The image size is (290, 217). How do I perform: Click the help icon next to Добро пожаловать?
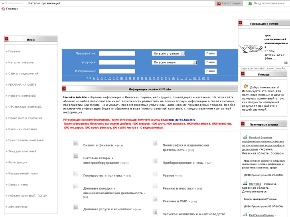click(x=246, y=86)
